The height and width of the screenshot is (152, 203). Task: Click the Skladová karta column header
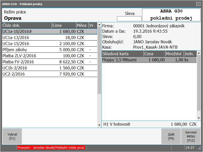[122, 54]
